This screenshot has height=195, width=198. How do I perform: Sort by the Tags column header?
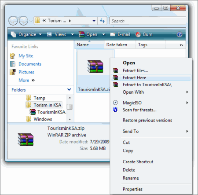click(150, 45)
